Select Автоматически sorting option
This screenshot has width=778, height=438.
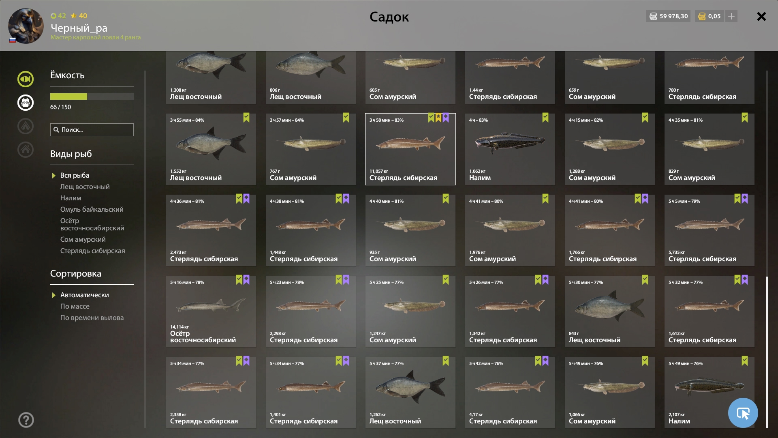tap(85, 295)
